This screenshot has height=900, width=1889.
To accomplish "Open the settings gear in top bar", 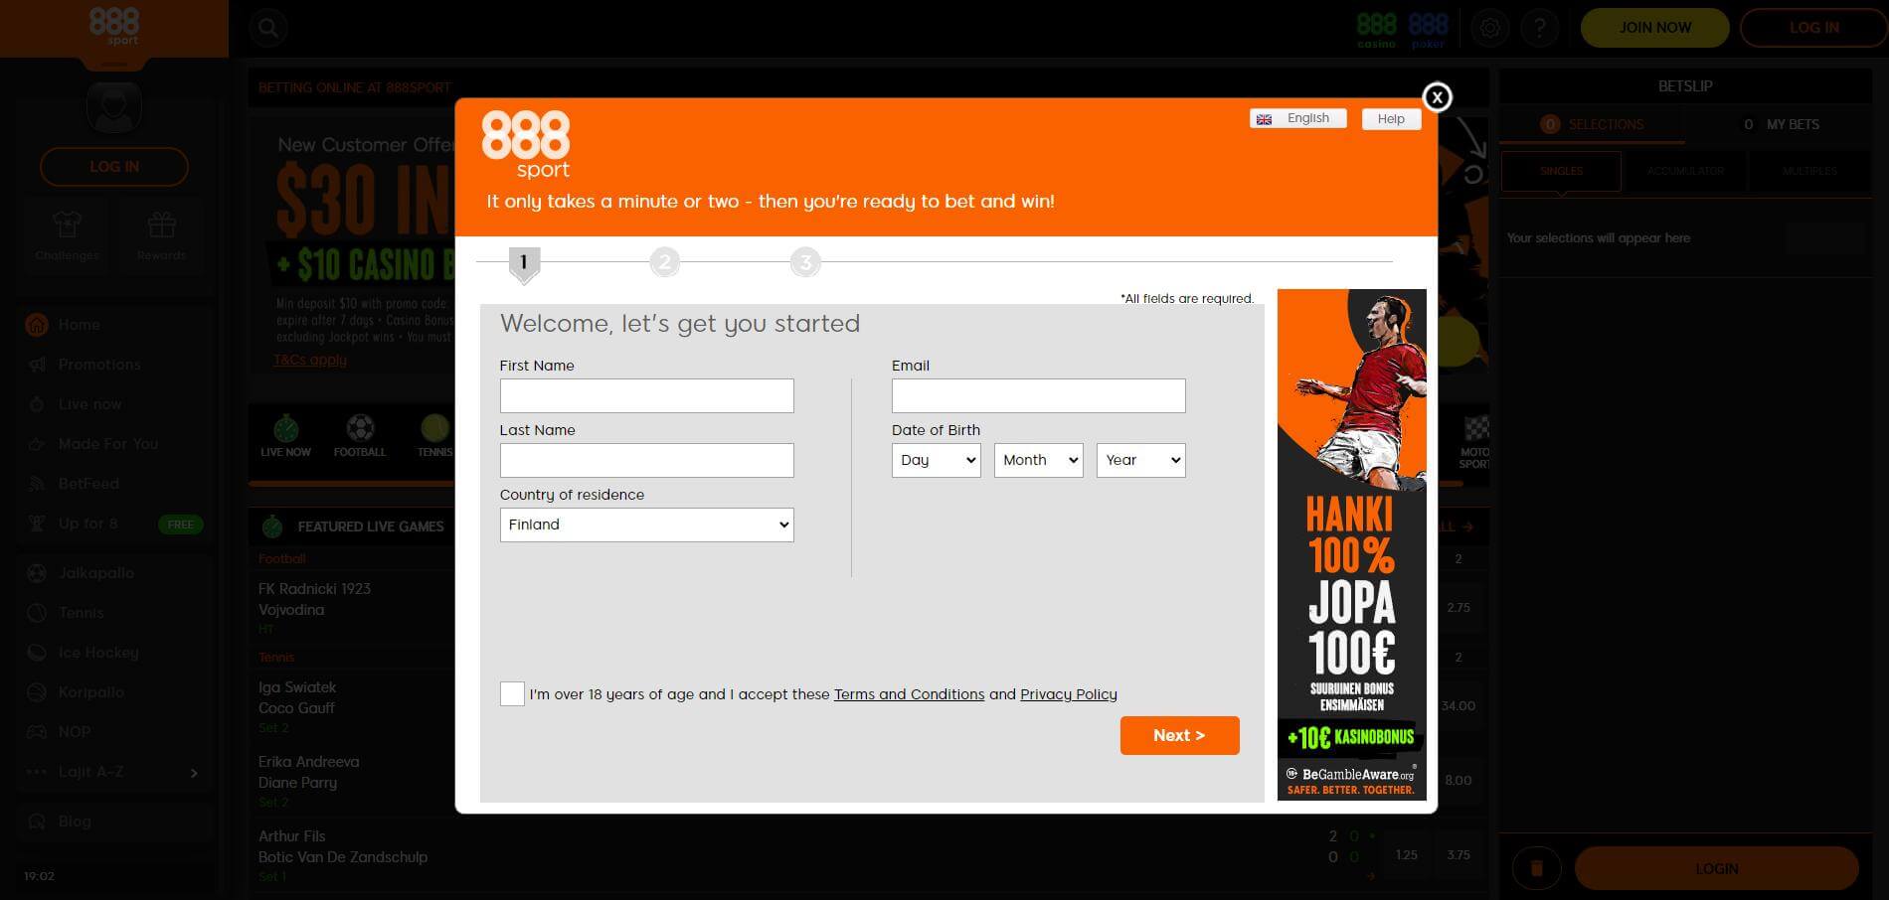I will pyautogui.click(x=1488, y=27).
